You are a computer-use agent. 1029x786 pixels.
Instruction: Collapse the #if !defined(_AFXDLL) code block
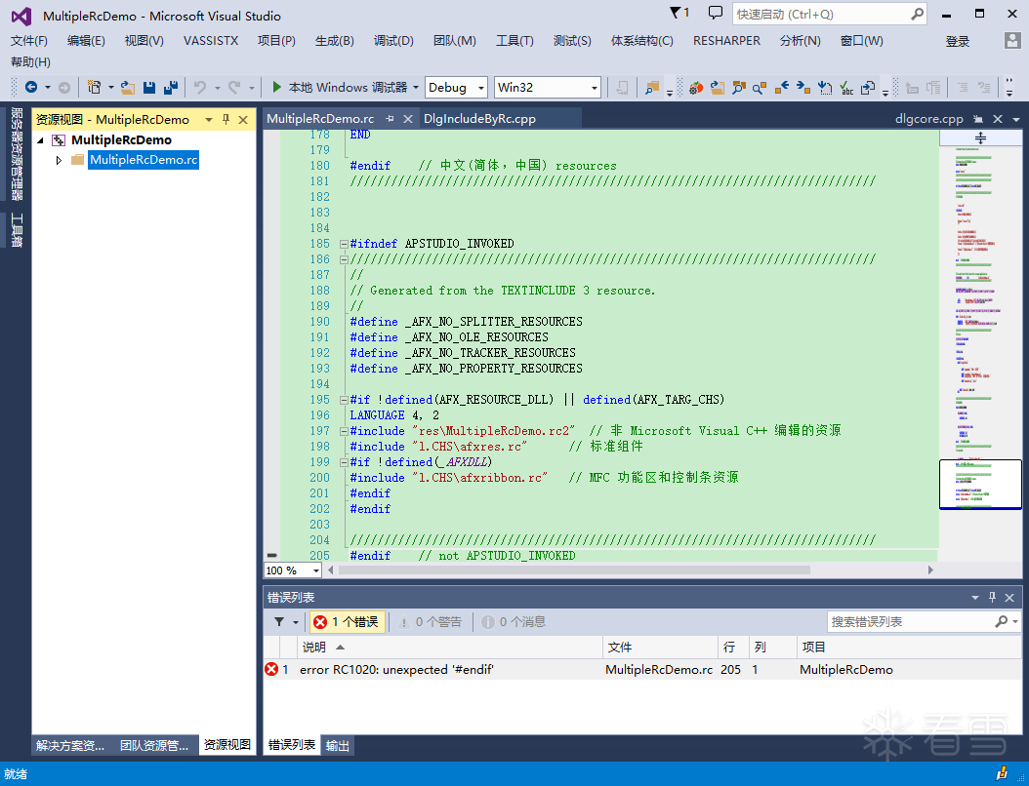tap(344, 462)
